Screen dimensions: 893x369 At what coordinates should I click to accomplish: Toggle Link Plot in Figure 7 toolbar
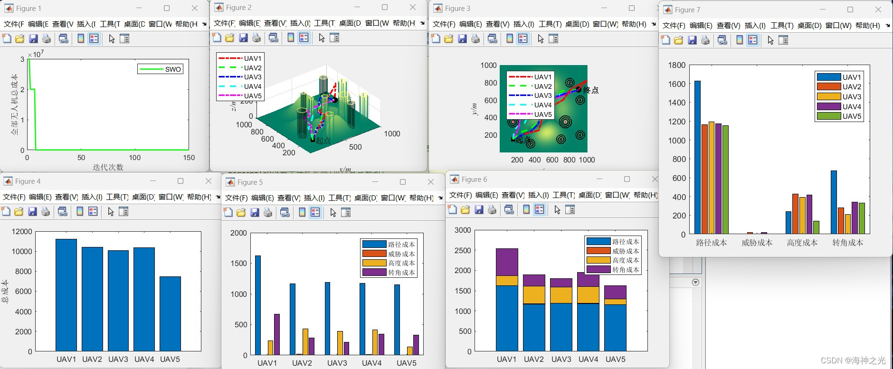tap(722, 40)
